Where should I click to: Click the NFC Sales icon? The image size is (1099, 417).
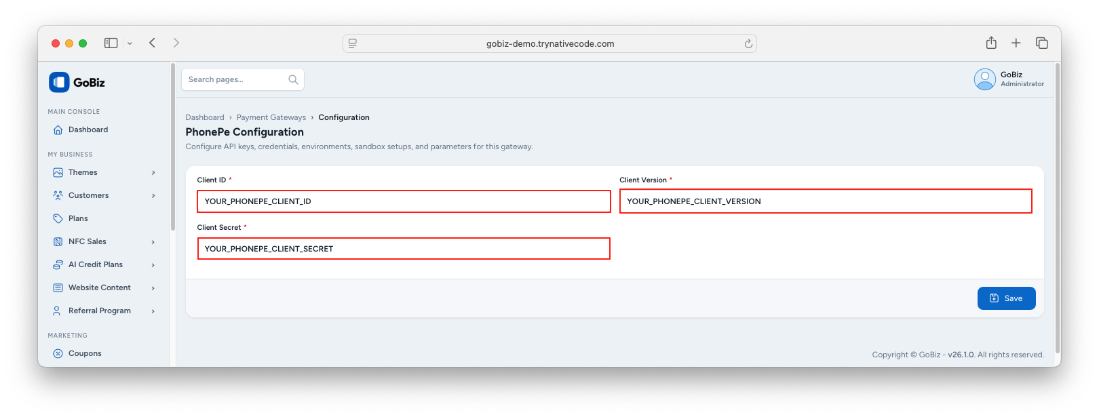point(58,242)
